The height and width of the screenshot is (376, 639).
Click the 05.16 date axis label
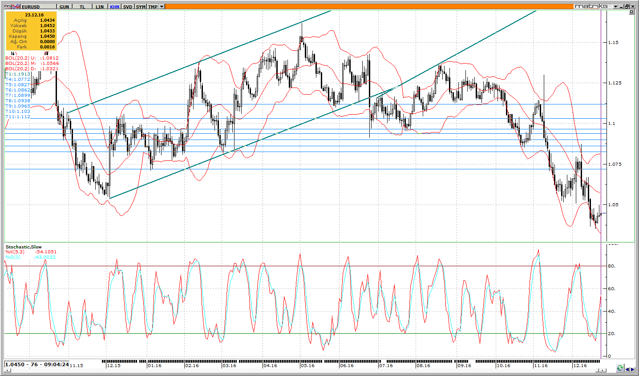pos(307,366)
